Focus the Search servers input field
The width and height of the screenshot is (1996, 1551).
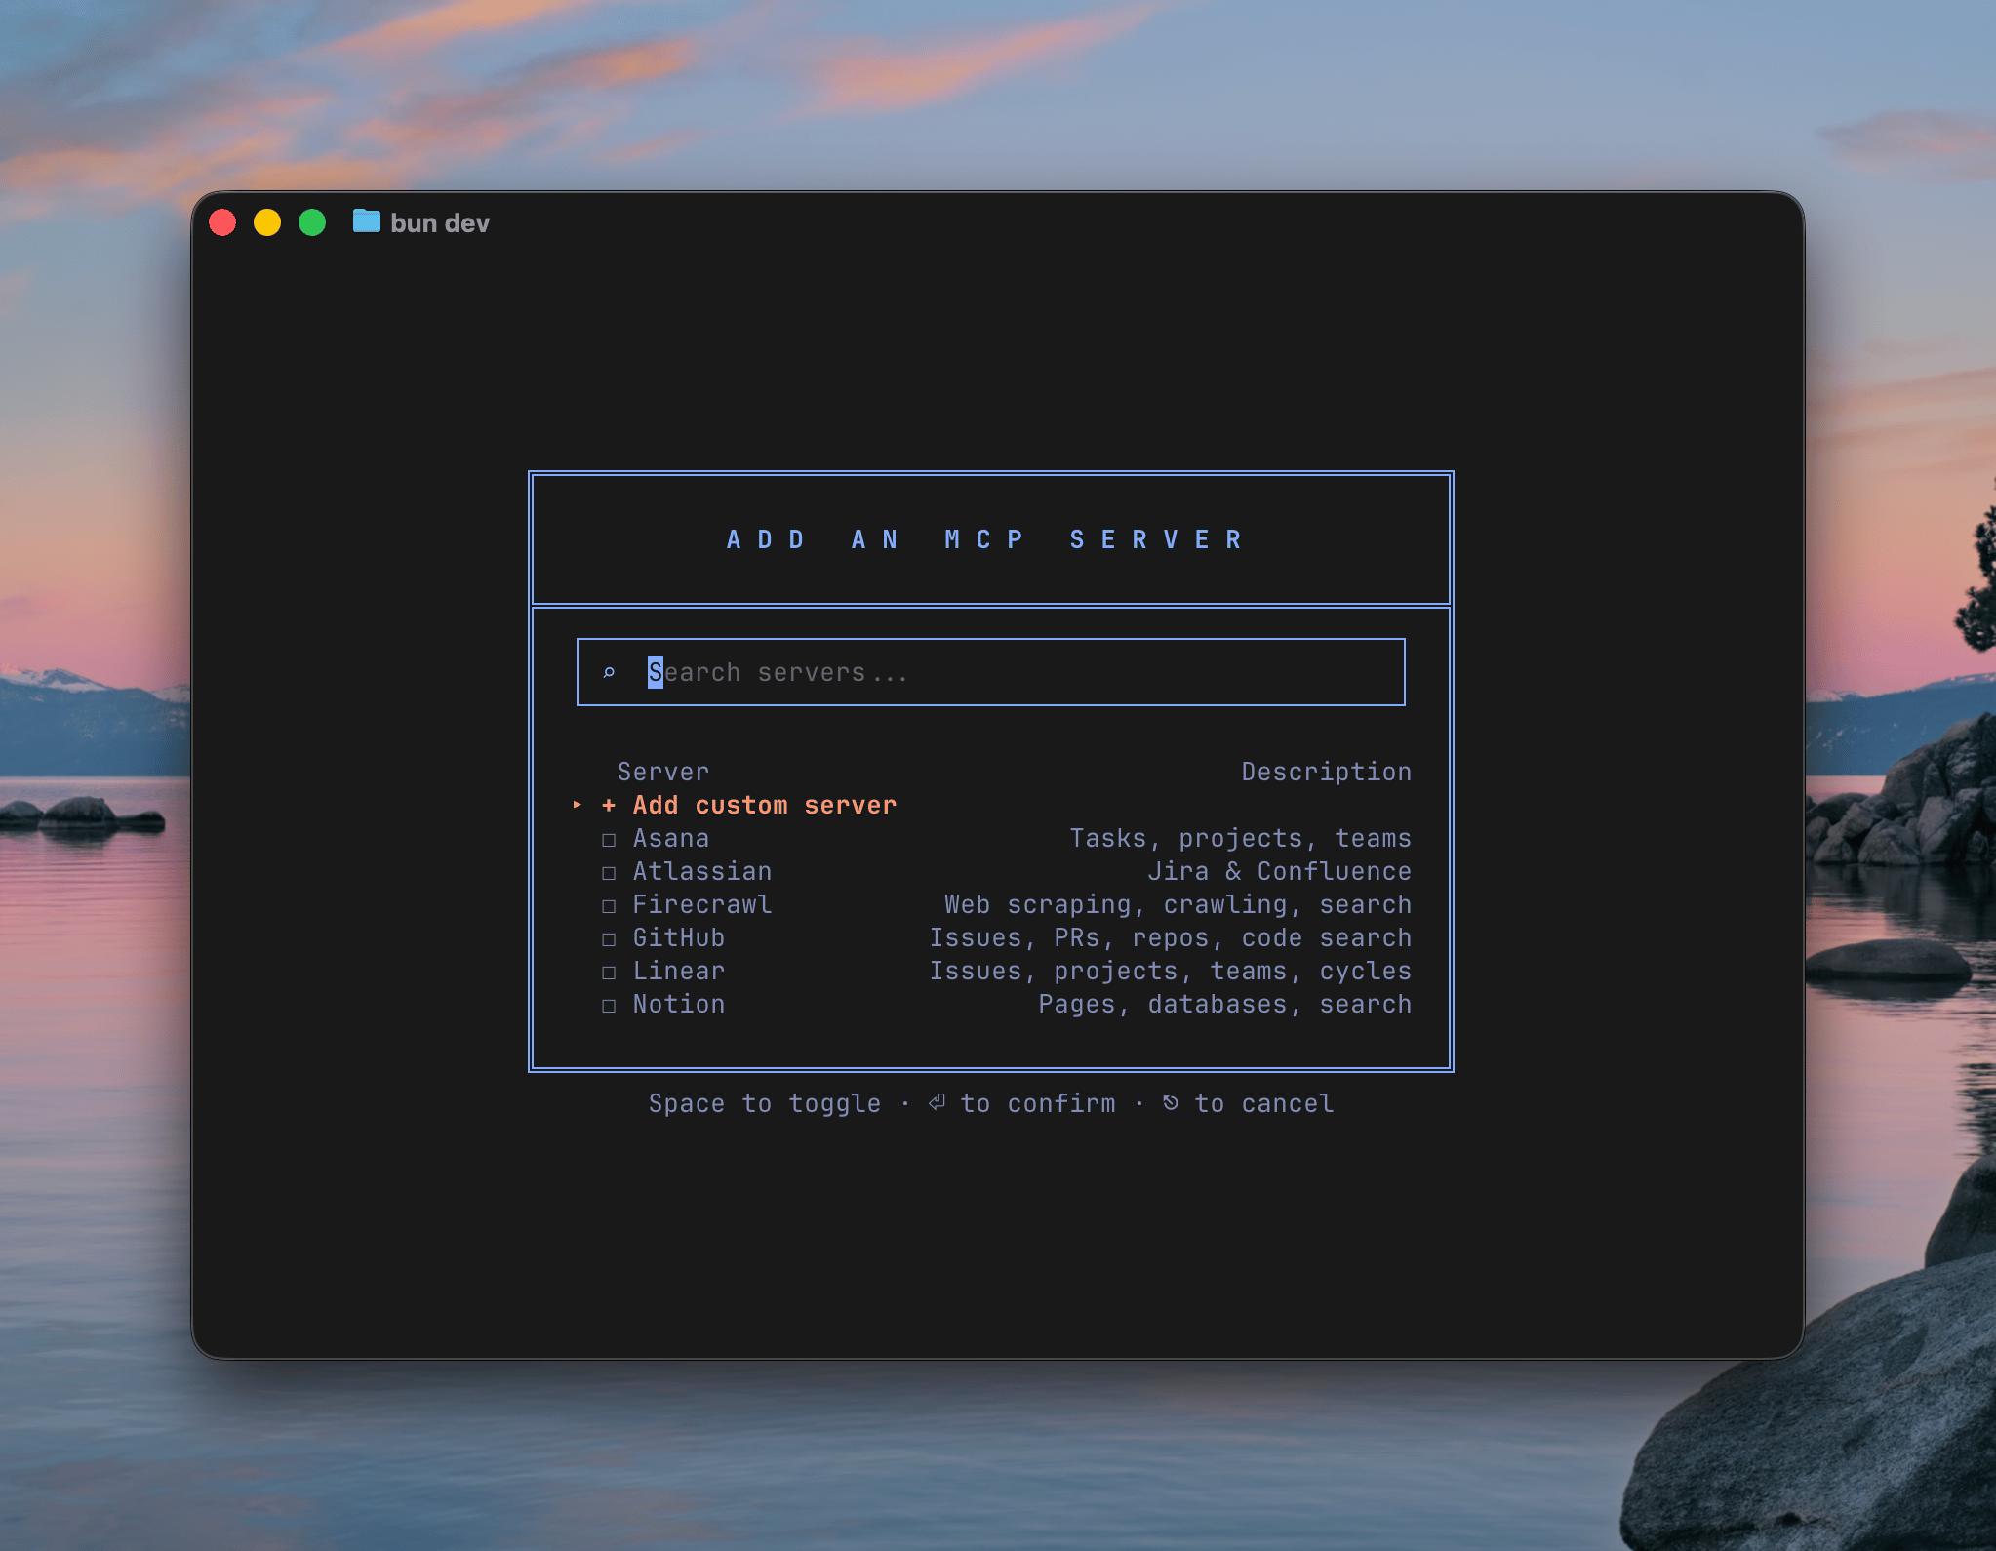coord(991,672)
